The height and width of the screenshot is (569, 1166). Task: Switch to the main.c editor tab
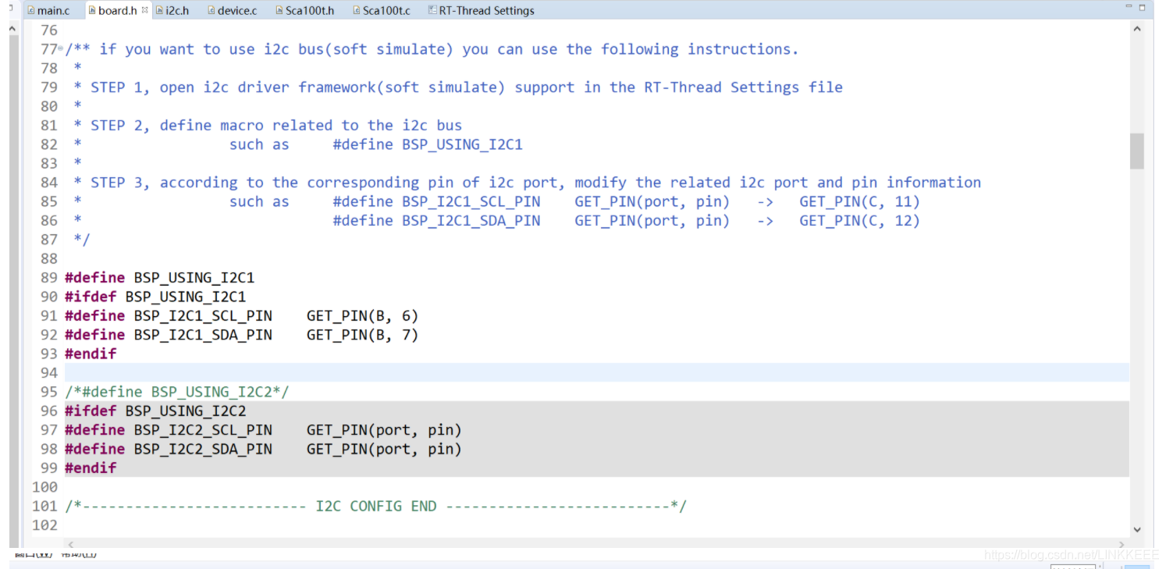pos(48,11)
